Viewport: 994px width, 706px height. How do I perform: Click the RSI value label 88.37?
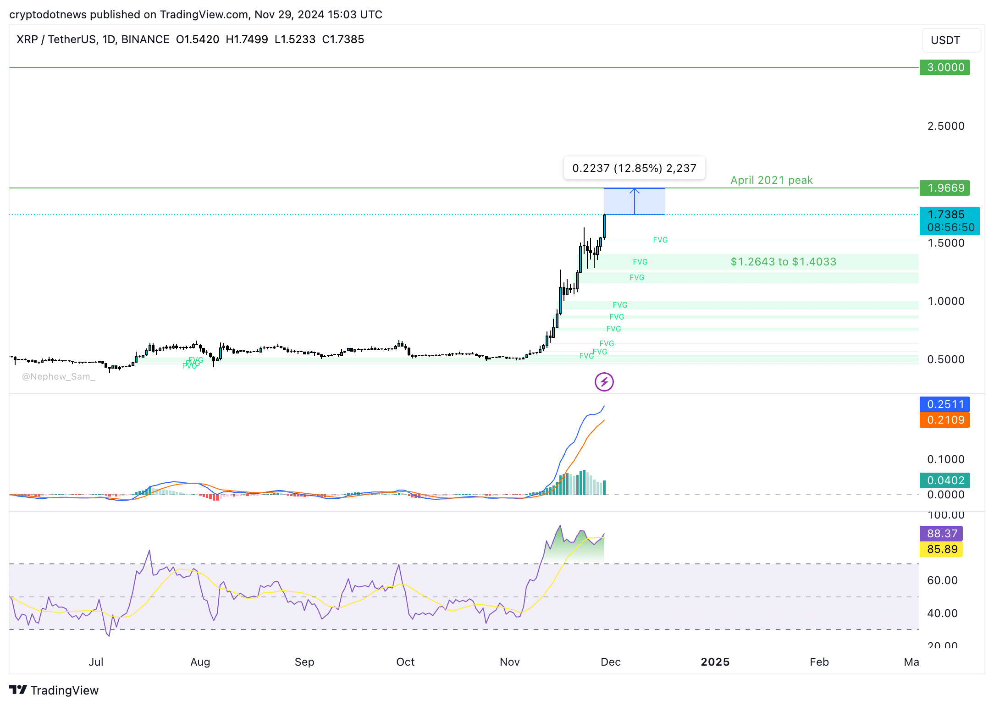[941, 534]
